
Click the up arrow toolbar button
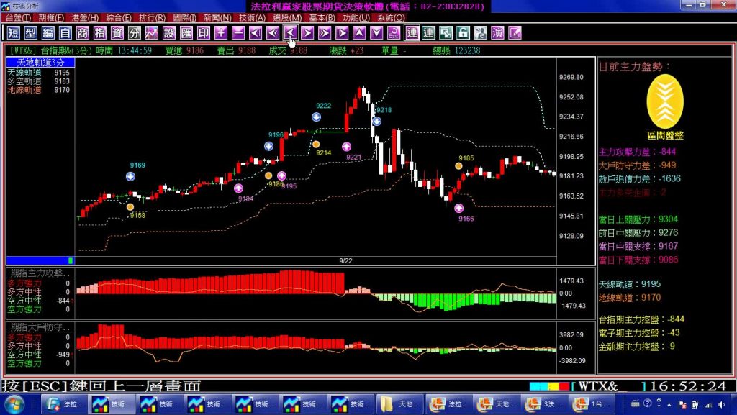[359, 33]
